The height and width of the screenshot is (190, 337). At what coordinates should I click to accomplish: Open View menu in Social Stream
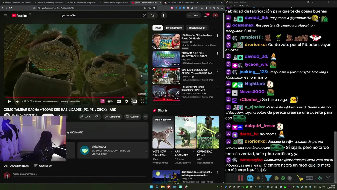pyautogui.click(x=236, y=6)
